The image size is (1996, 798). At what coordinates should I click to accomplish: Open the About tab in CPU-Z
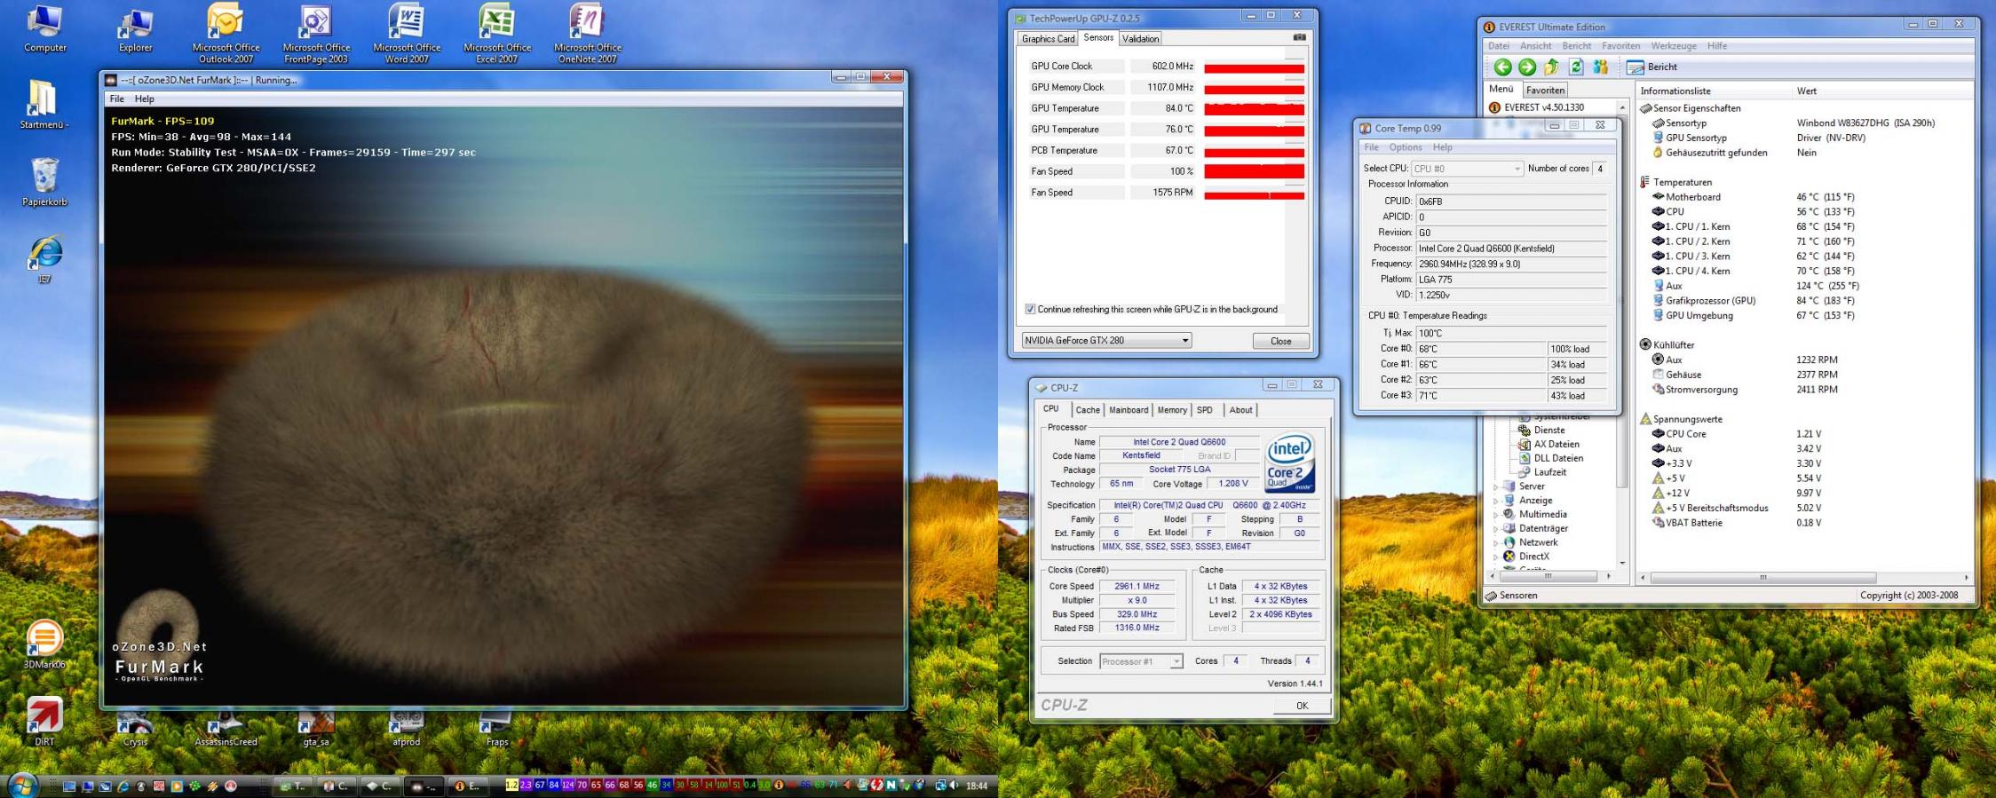pos(1240,410)
